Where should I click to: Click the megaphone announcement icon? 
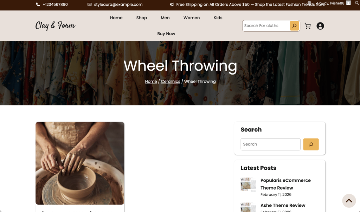[172, 4]
